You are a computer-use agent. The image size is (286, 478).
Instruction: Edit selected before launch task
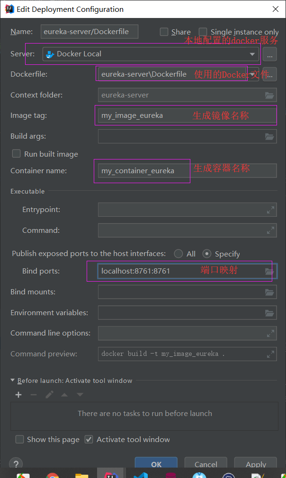(49, 395)
